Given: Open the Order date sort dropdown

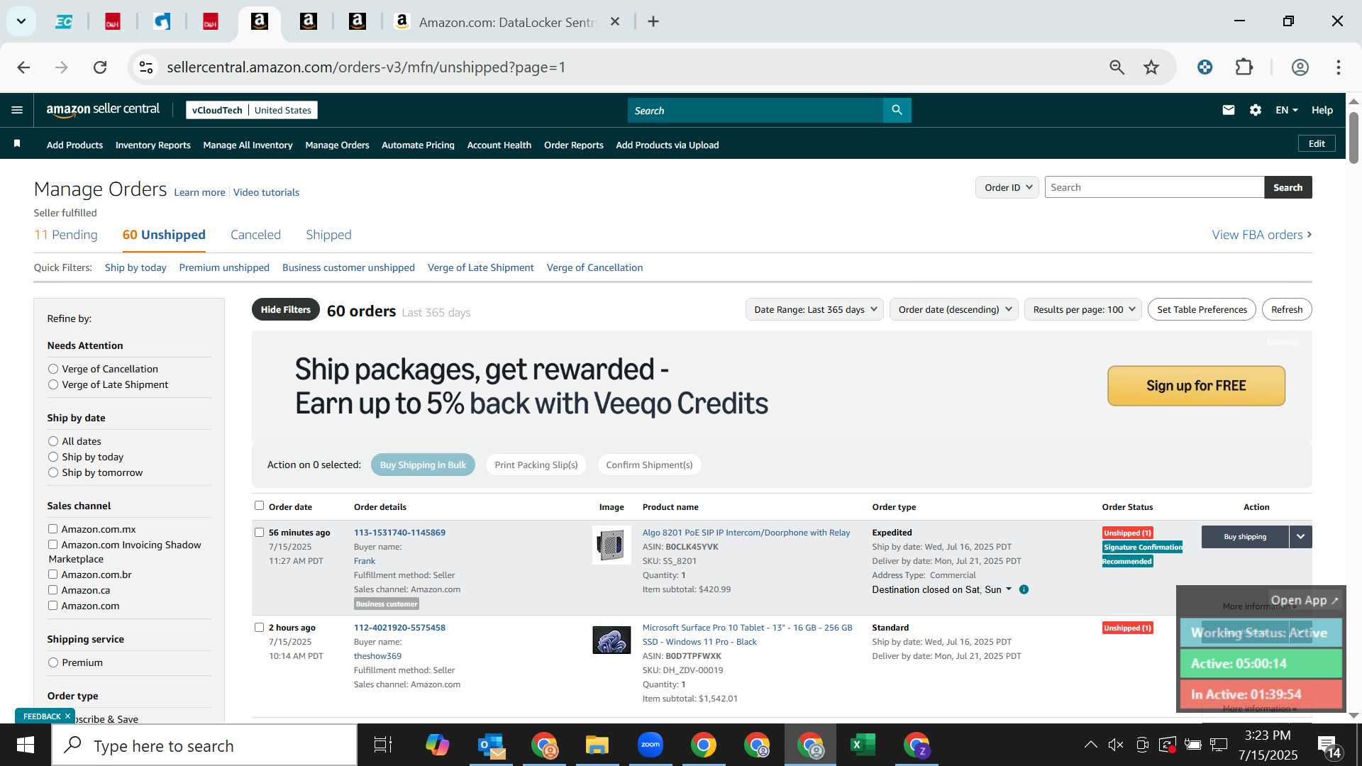Looking at the screenshot, I should coord(954,309).
